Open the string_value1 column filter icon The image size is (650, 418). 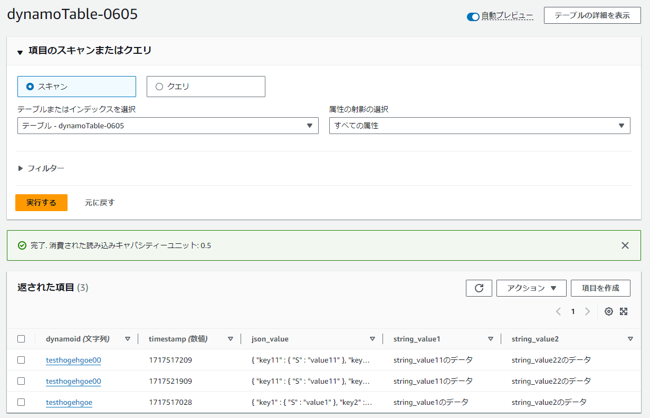click(x=491, y=338)
